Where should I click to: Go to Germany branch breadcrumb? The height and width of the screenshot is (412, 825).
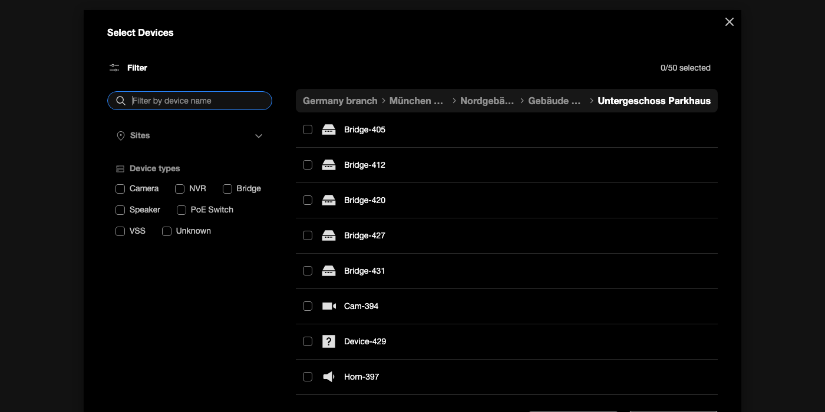340,101
